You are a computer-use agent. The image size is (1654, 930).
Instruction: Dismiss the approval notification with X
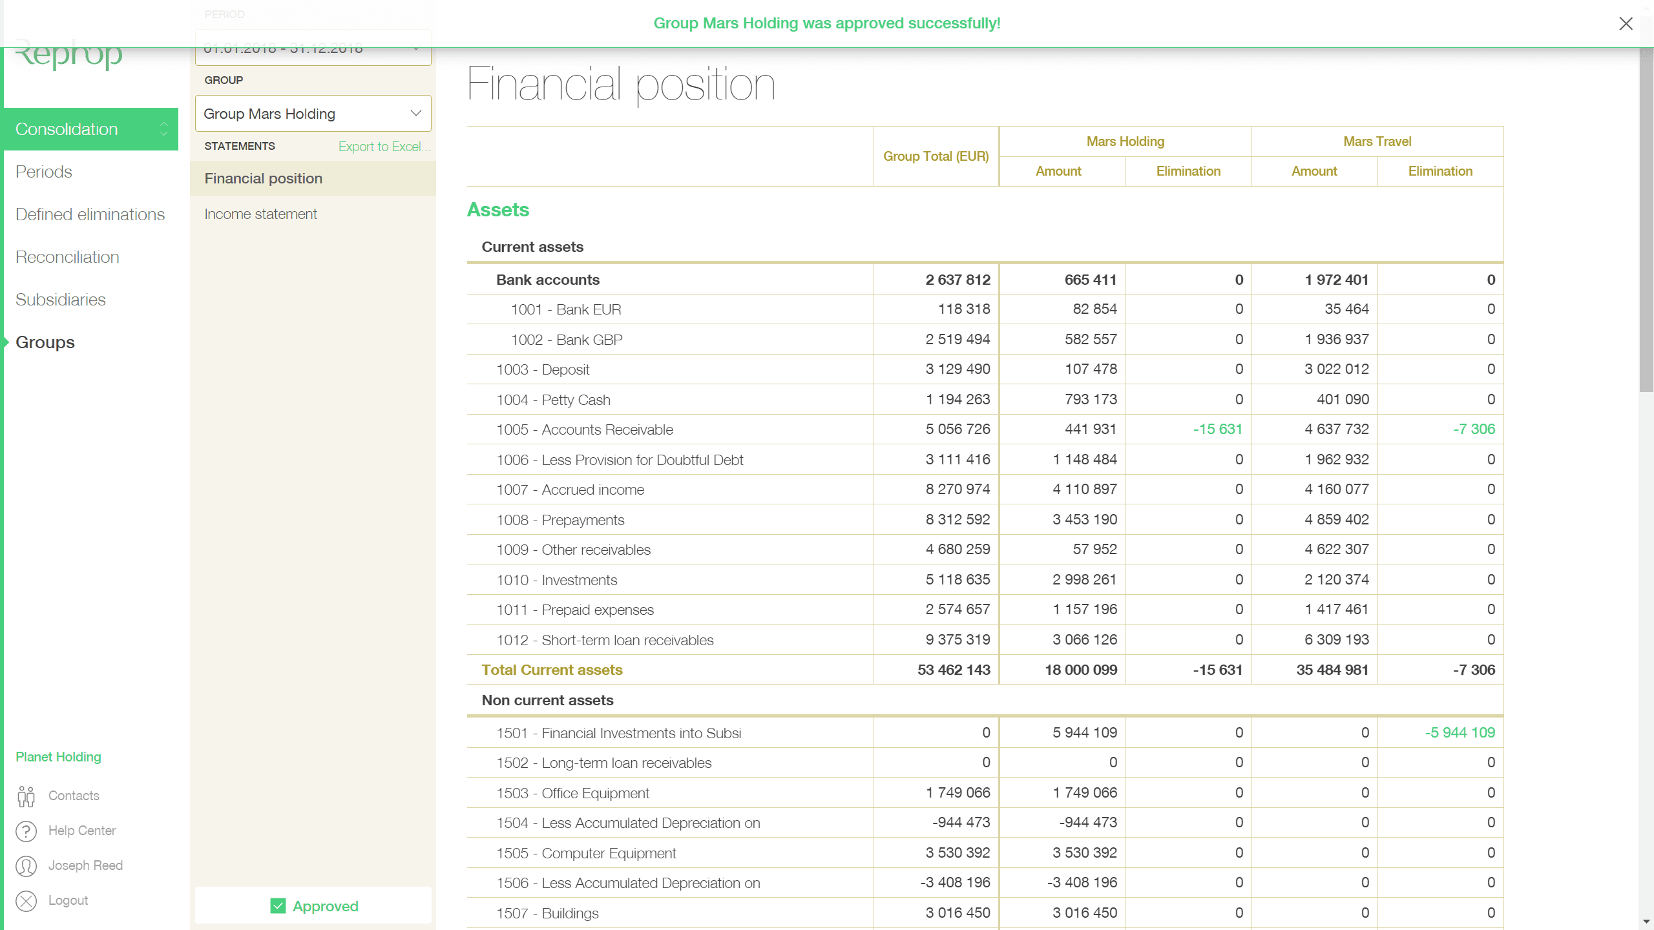1626,24
